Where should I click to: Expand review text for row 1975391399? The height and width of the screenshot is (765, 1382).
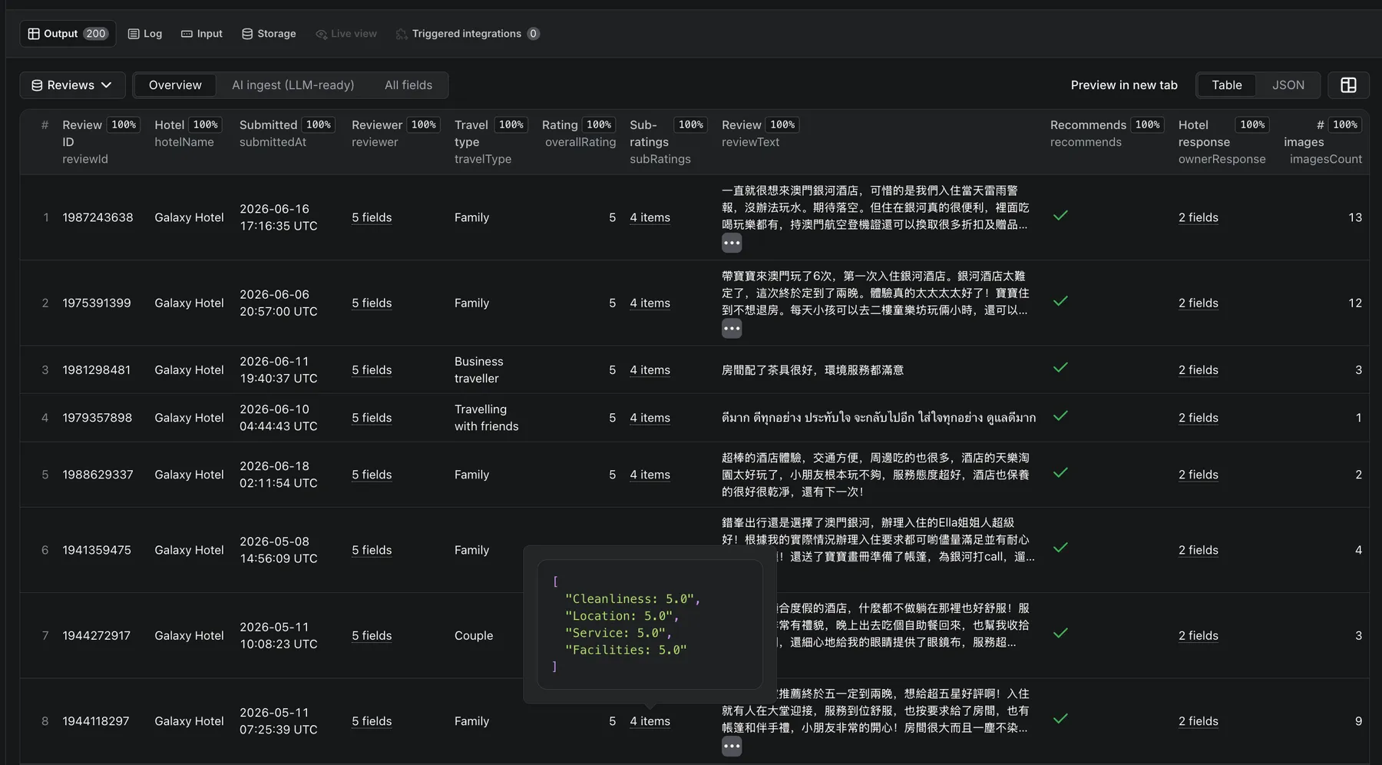732,329
